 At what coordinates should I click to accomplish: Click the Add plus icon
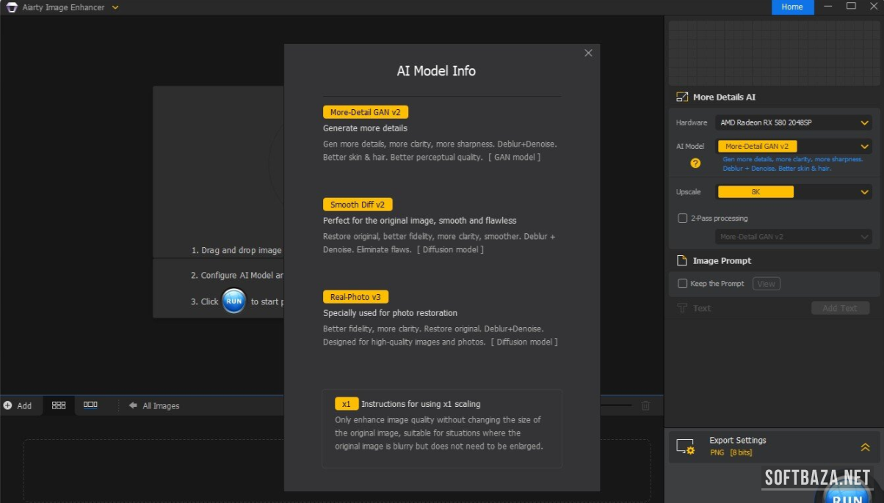tap(8, 405)
